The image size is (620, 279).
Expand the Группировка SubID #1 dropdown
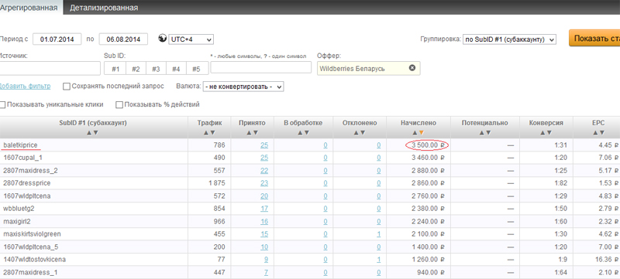click(509, 39)
